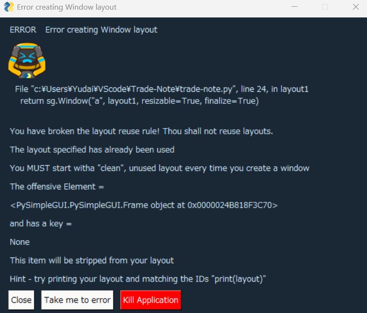Click the MUST start with clean layout line
Screen dimensions: 367x313
click(160, 168)
